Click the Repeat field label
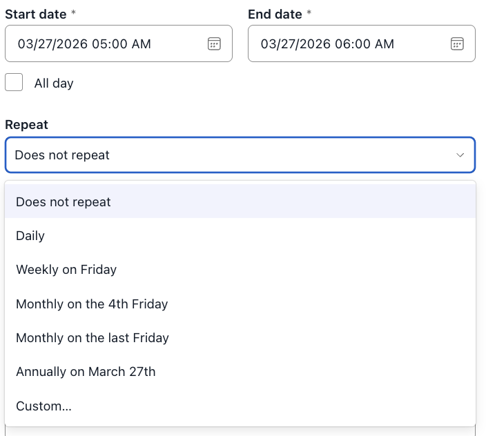The image size is (486, 436). coord(26,125)
